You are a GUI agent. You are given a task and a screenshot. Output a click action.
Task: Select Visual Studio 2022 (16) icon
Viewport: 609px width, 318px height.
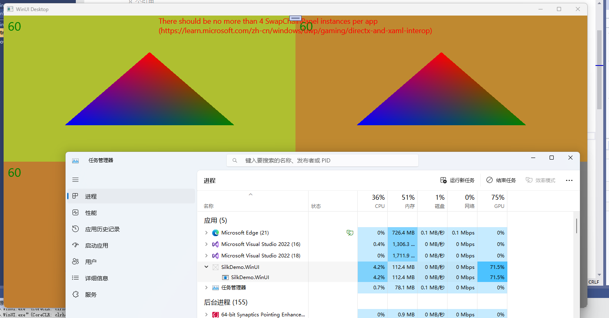(216, 244)
